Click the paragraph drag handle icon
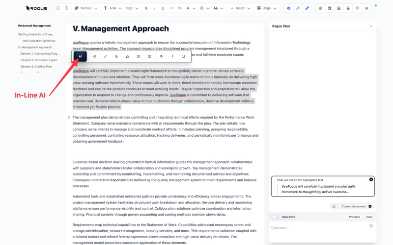The width and height of the screenshot is (393, 245). coord(69,118)
